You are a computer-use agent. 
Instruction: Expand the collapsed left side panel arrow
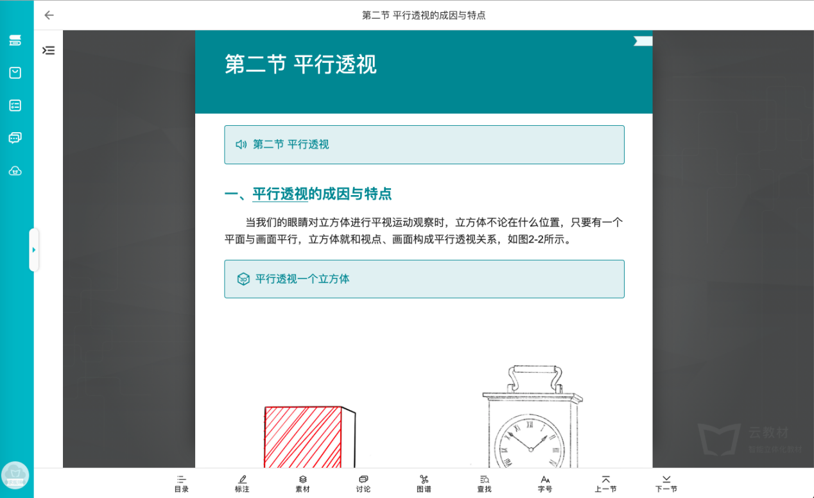click(33, 250)
